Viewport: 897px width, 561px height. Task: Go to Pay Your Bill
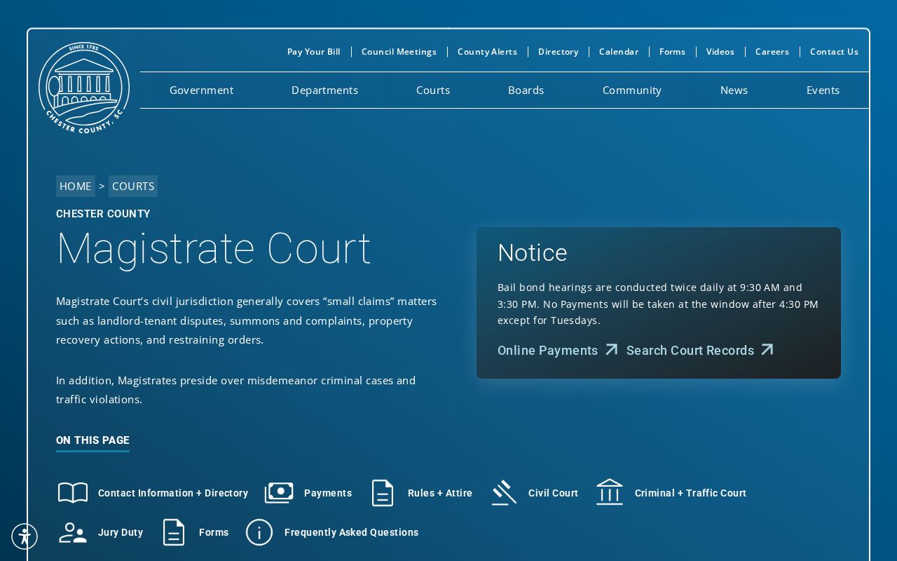(314, 52)
